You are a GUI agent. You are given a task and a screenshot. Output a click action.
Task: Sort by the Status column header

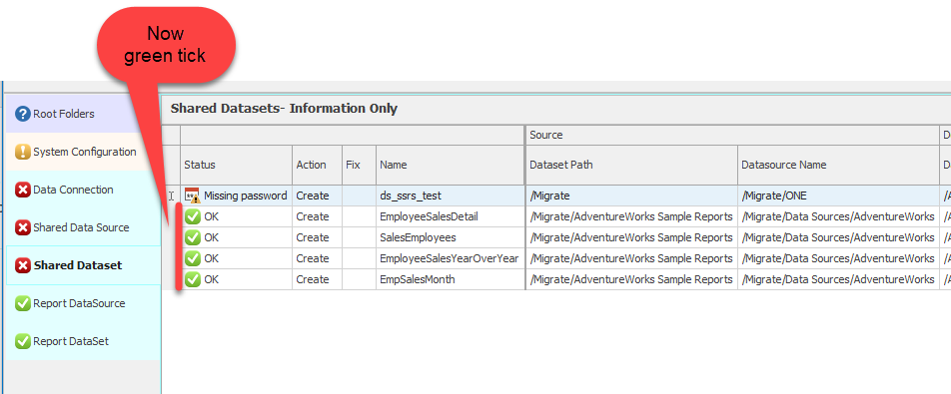237,165
